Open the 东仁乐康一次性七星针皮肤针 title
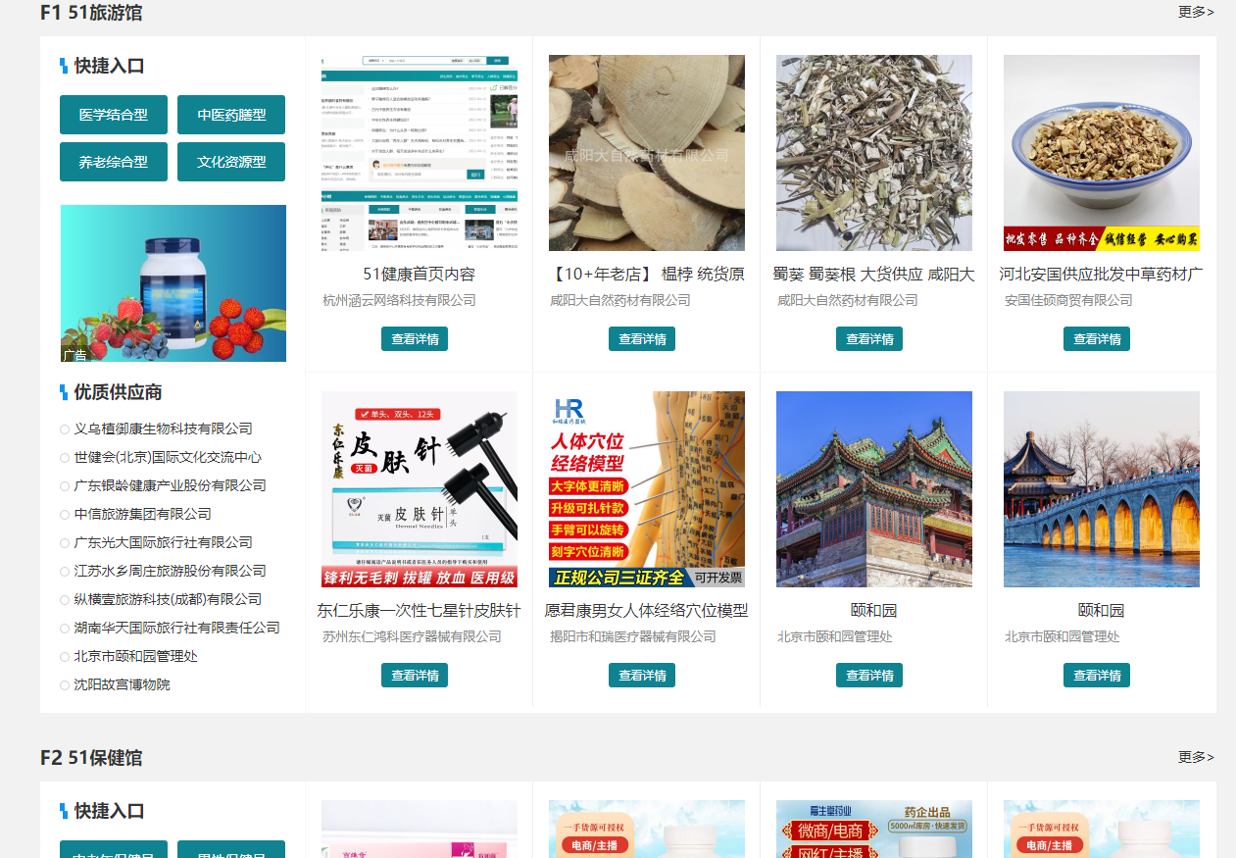This screenshot has width=1236, height=858. tap(420, 611)
